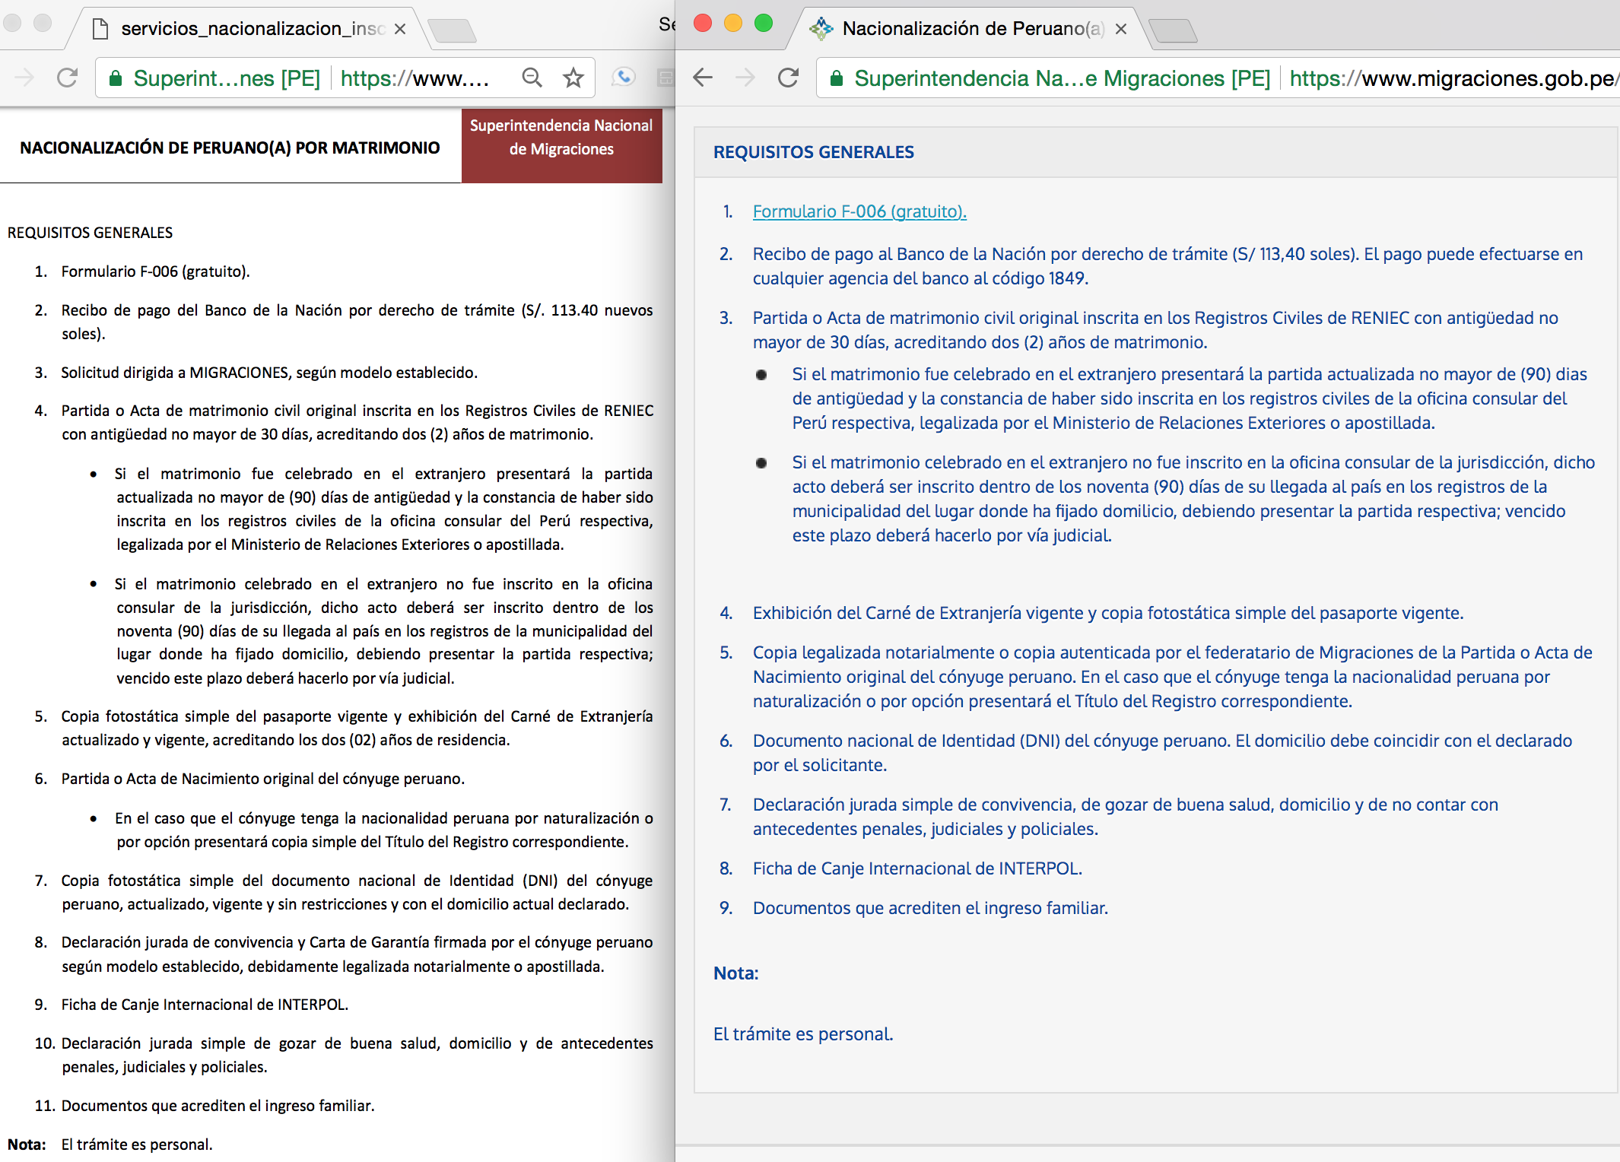This screenshot has width=1620, height=1162.
Task: Click the phone chat extension icon
Action: 624,78
